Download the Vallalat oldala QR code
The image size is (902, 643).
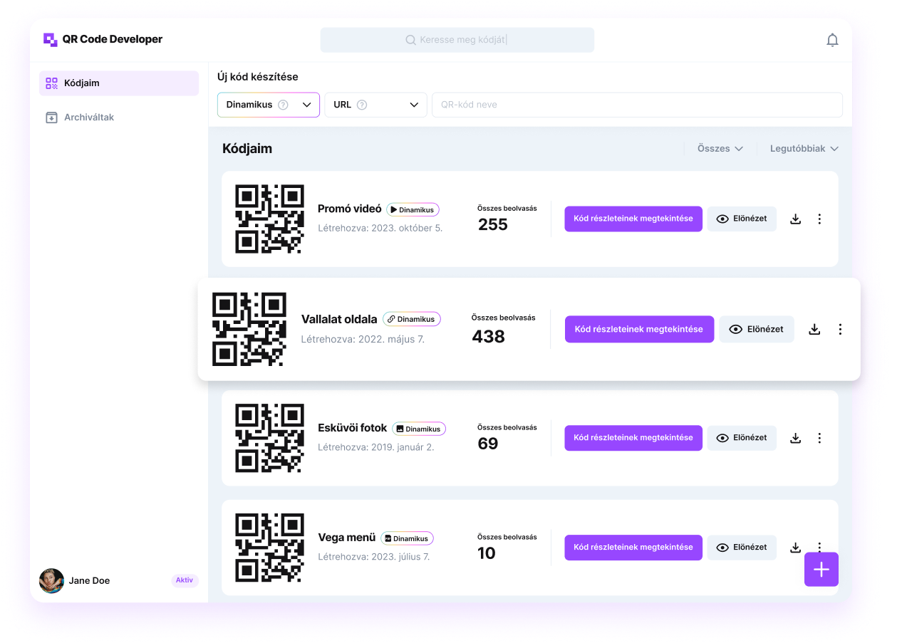click(x=814, y=329)
